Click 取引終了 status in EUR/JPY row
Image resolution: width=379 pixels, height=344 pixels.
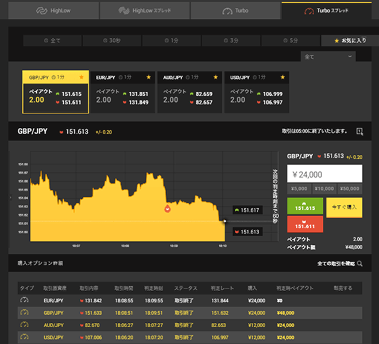pyautogui.click(x=184, y=300)
